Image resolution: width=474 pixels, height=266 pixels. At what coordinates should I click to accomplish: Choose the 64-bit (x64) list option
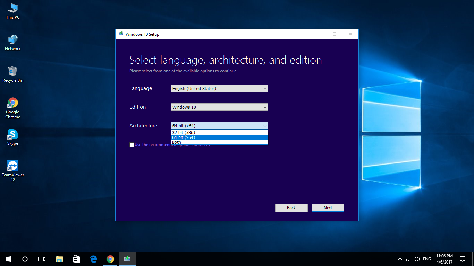220,137
